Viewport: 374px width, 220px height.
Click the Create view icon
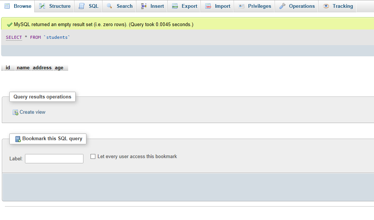[15, 112]
